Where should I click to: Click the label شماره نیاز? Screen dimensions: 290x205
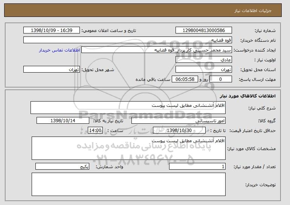click(x=266, y=31)
